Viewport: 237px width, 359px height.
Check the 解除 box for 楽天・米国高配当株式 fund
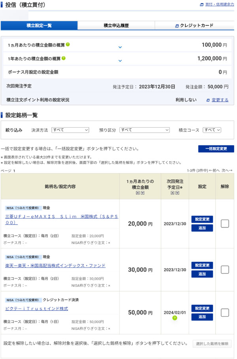[225, 270]
